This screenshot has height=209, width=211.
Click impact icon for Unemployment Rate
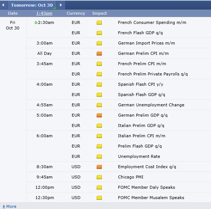pyautogui.click(x=99, y=156)
